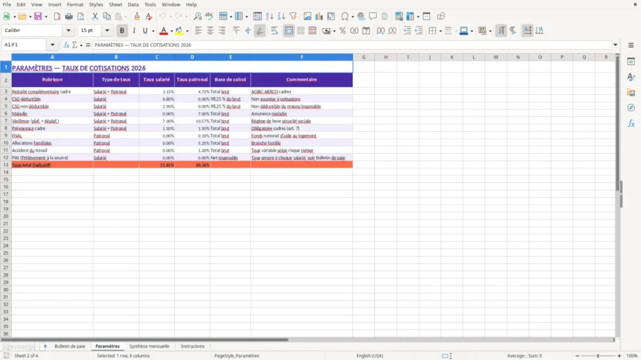Insert a pivot table
The width and height of the screenshot is (641, 360).
tap(331, 16)
